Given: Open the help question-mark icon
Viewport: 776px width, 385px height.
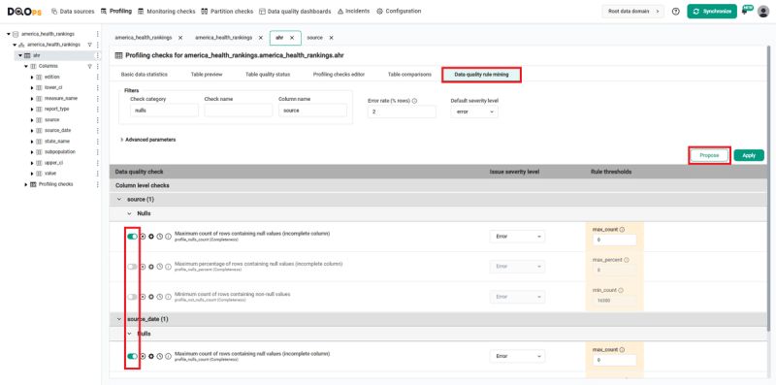Looking at the screenshot, I should [675, 12].
